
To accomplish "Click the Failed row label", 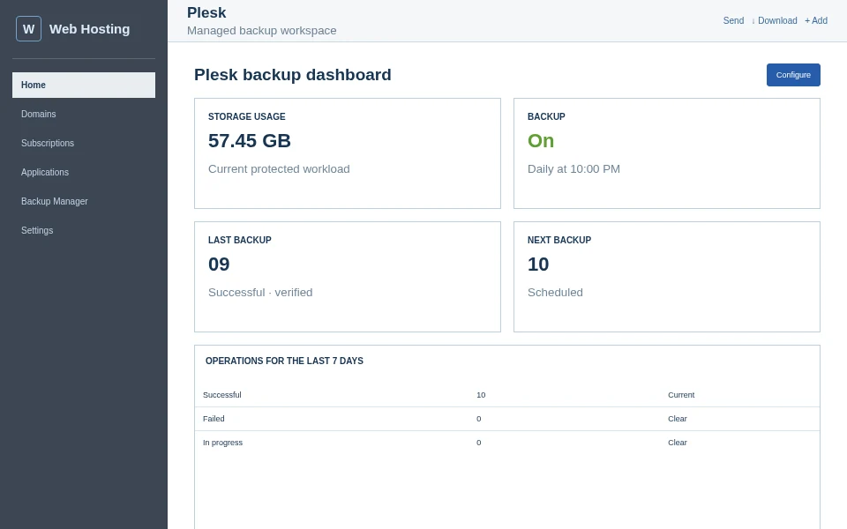I will [214, 419].
